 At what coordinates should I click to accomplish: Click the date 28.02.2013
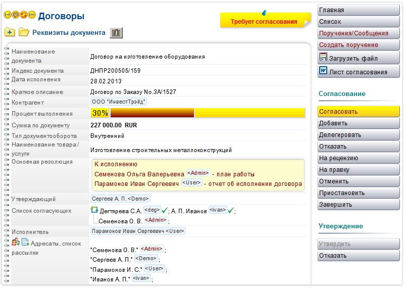click(x=106, y=81)
